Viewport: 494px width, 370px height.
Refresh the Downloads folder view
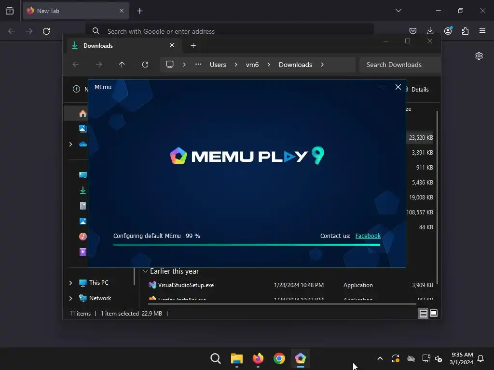tap(145, 65)
